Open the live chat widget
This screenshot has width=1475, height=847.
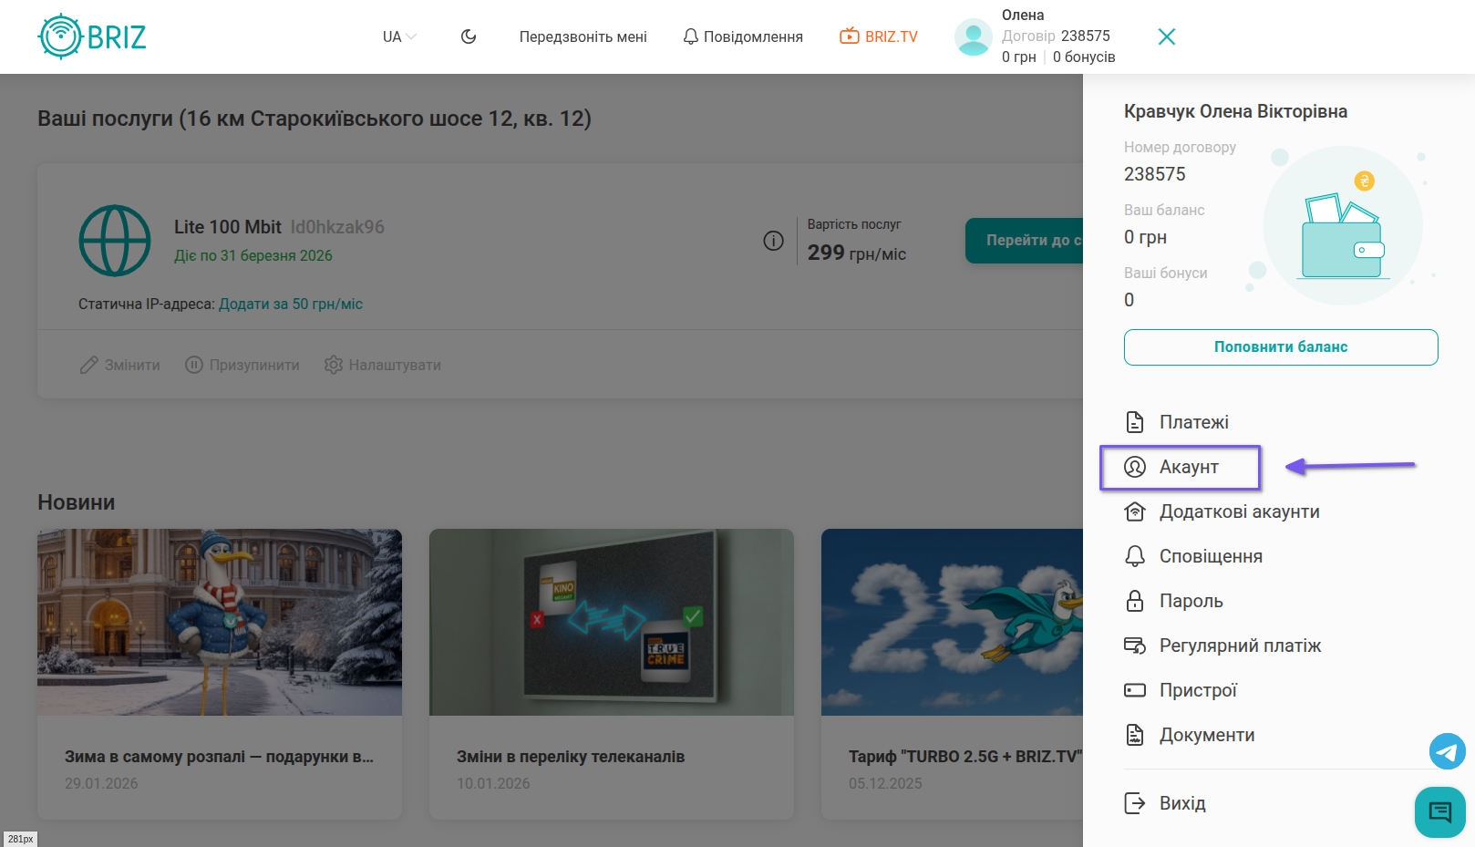pyautogui.click(x=1439, y=811)
